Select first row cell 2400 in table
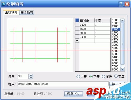This screenshot has height=100, width=131. pos(87,24)
